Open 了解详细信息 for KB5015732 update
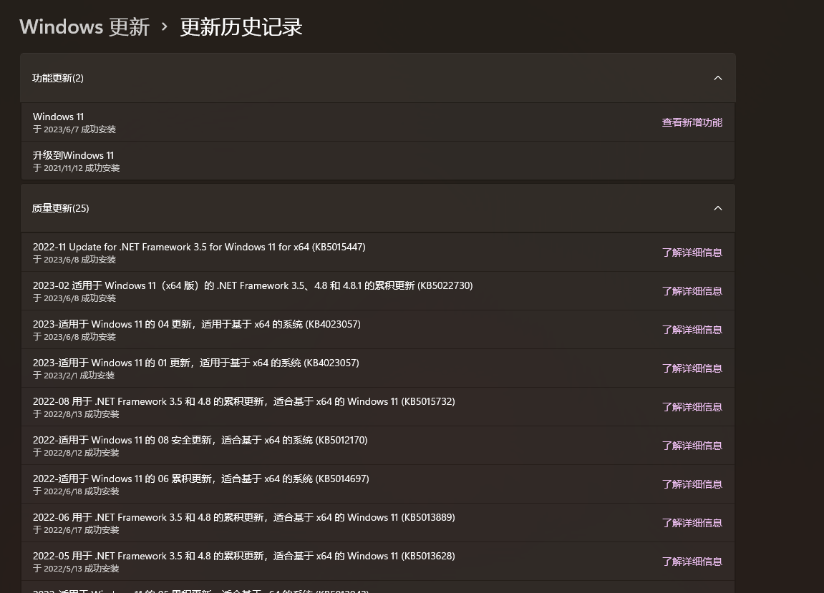This screenshot has height=593, width=824. 692,407
